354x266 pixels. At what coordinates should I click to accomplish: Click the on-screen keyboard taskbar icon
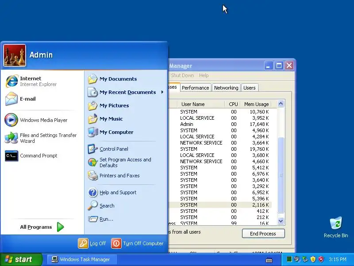click(269, 260)
